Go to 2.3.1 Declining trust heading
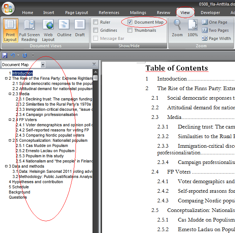The height and width of the screenshot is (233, 235). point(54,99)
